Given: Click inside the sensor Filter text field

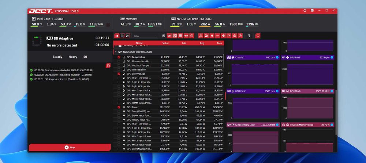Looking at the screenshot, I should coord(145,36).
